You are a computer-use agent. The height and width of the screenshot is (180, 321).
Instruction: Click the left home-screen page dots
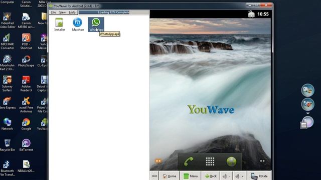158,161
